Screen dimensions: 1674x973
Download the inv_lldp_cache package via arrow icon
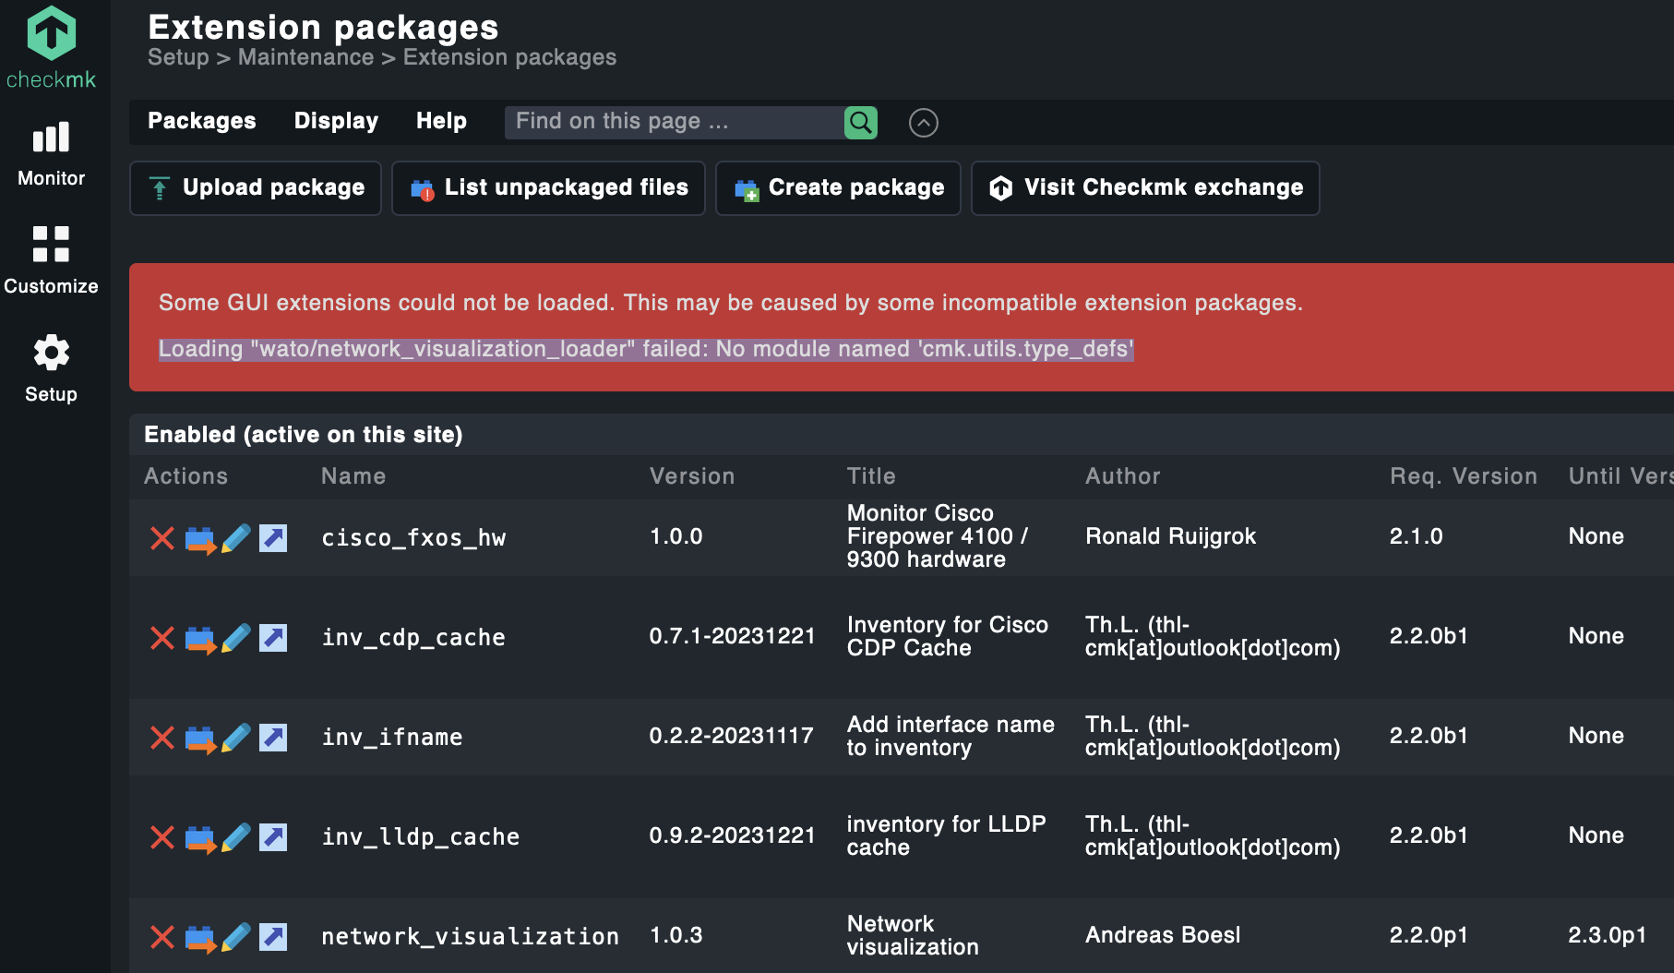pyautogui.click(x=273, y=836)
